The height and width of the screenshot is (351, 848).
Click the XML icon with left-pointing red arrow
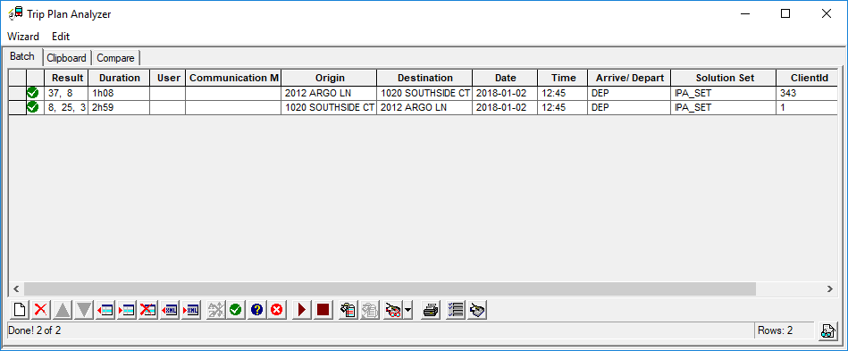(x=169, y=310)
